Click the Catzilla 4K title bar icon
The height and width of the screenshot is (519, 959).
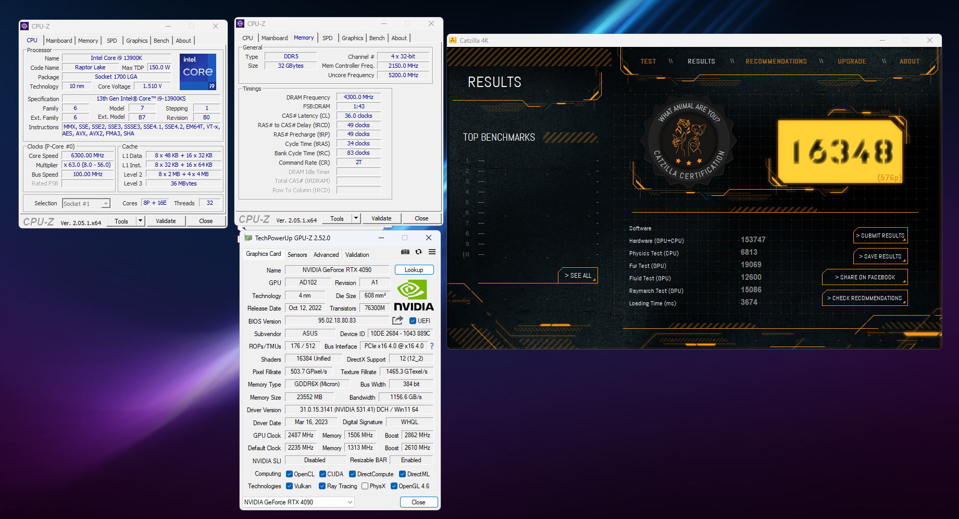453,40
